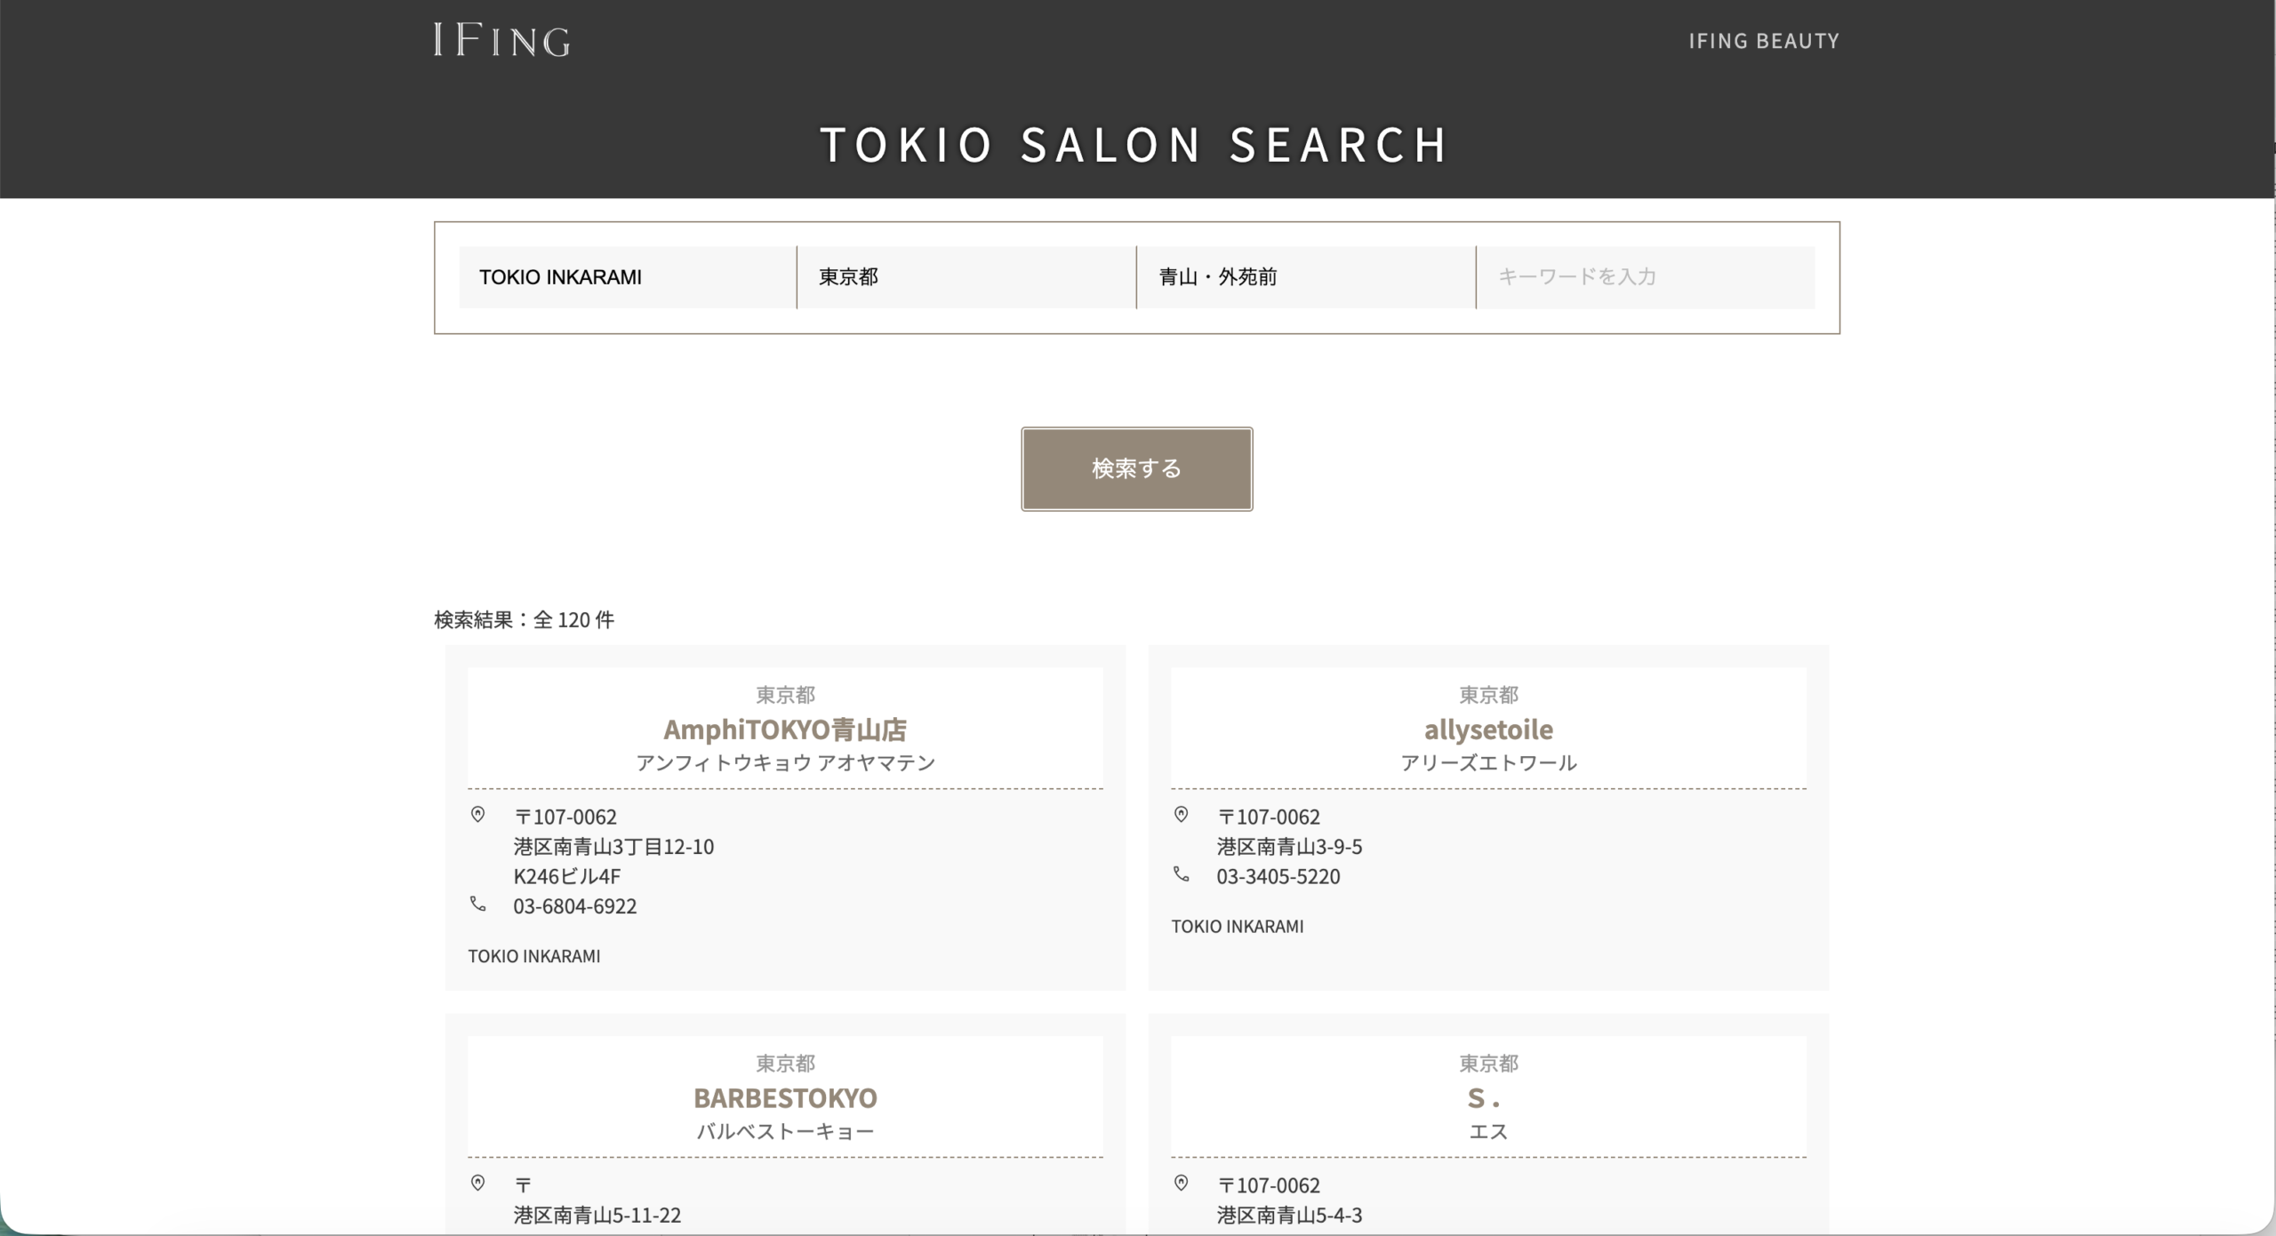Click the phone icon on allysetoile card

pyautogui.click(x=1181, y=874)
